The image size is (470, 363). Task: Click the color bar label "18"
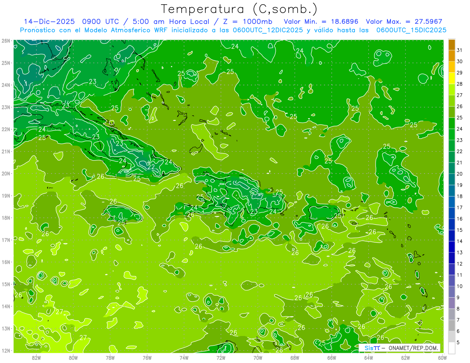[x=460, y=197]
